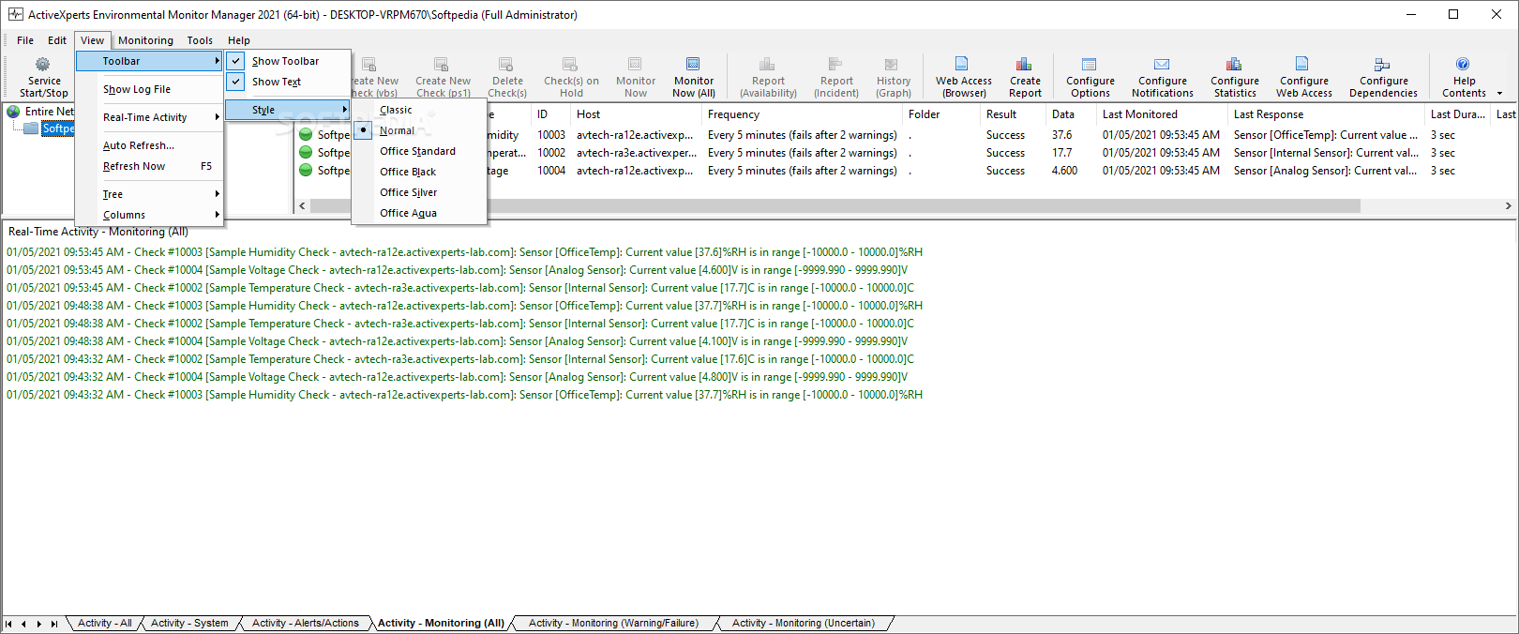
Task: Click the Check(s) on Hold icon
Action: click(570, 65)
